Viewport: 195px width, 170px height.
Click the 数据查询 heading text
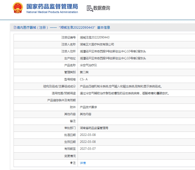(102, 8)
